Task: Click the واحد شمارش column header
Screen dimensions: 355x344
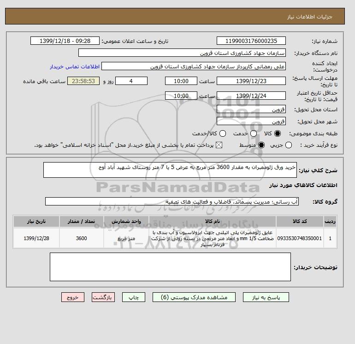Action: click(126, 221)
